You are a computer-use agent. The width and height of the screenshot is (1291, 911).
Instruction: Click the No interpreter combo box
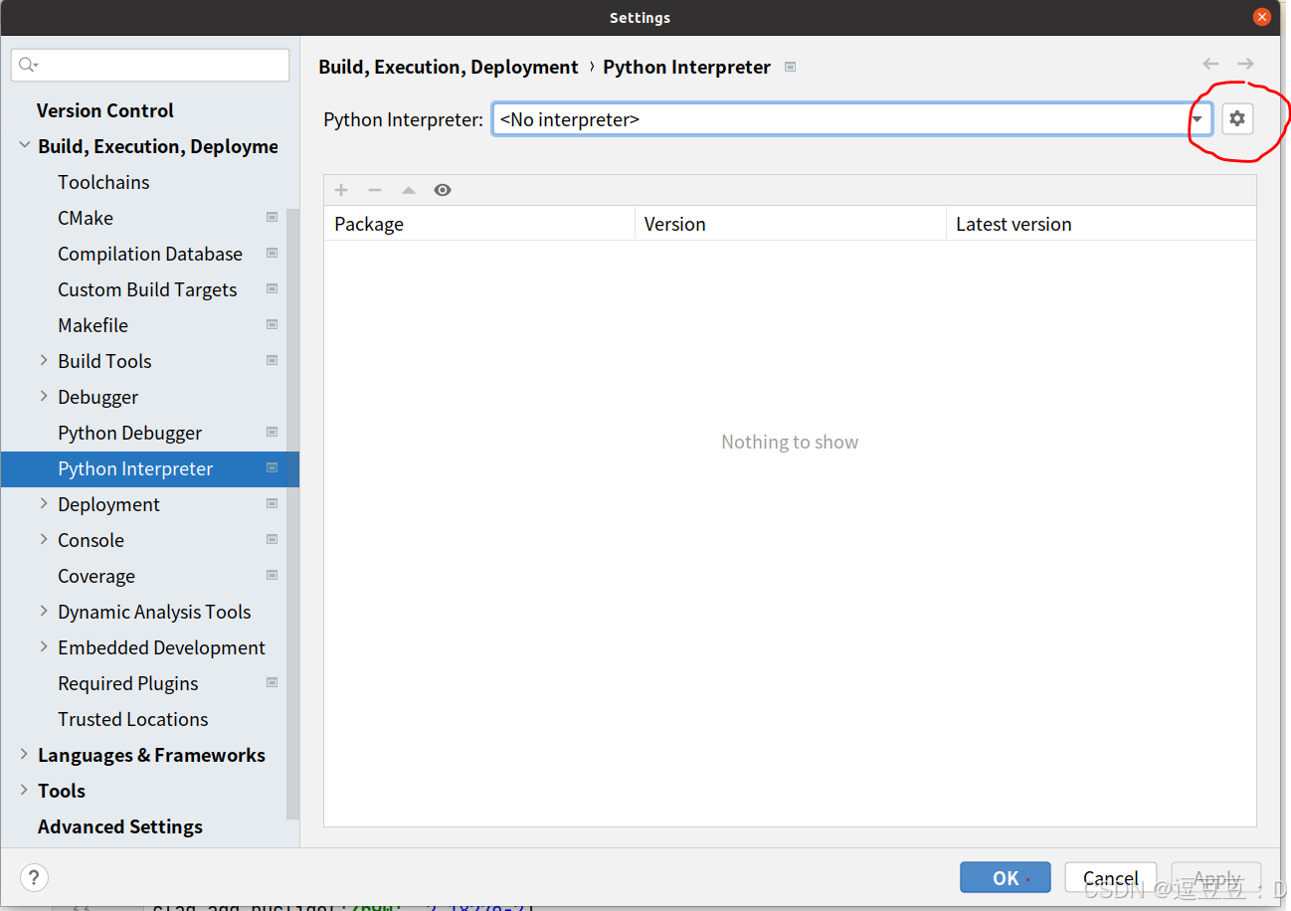851,119
